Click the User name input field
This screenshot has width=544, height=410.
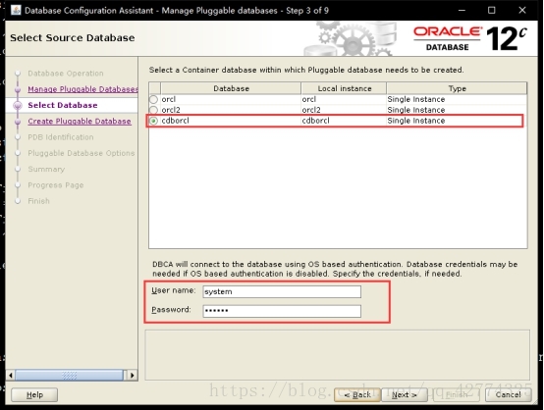[x=282, y=291]
